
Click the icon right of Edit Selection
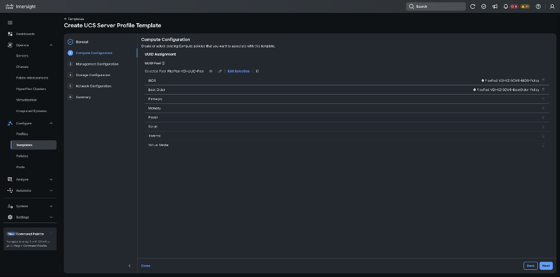[257, 71]
